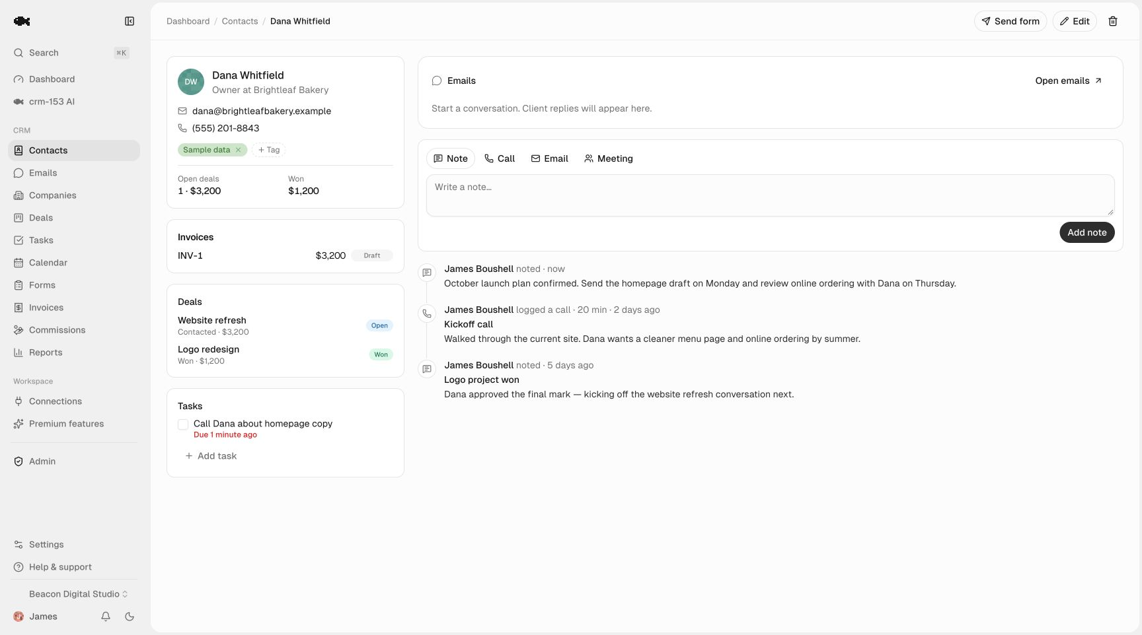Viewport: 1142px width, 635px height.
Task: Click Send form button
Action: (x=1010, y=21)
